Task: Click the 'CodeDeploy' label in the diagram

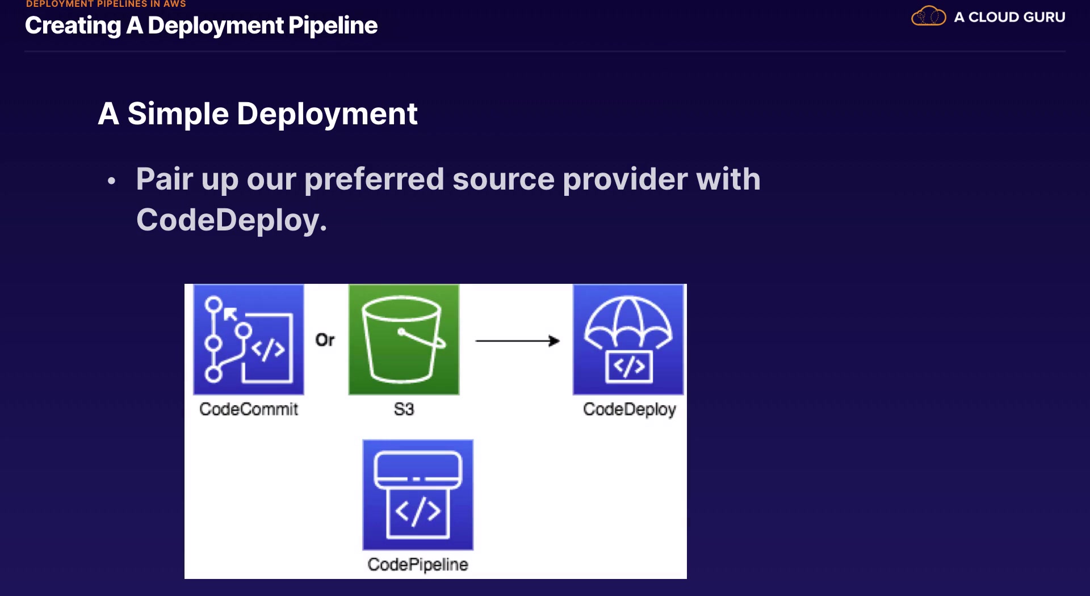Action: pos(629,410)
